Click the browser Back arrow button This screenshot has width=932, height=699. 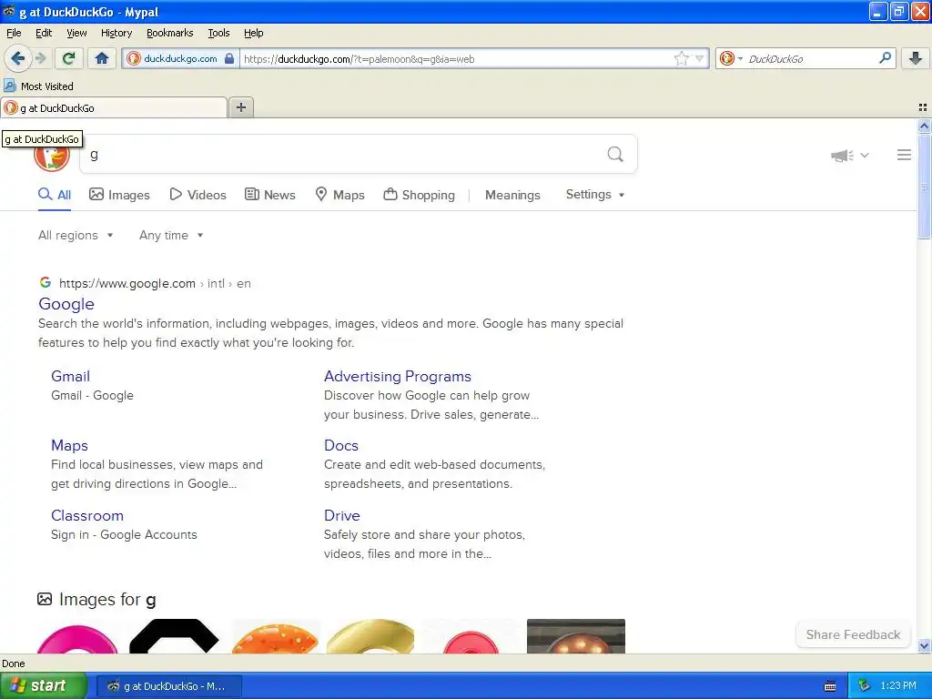pyautogui.click(x=17, y=58)
